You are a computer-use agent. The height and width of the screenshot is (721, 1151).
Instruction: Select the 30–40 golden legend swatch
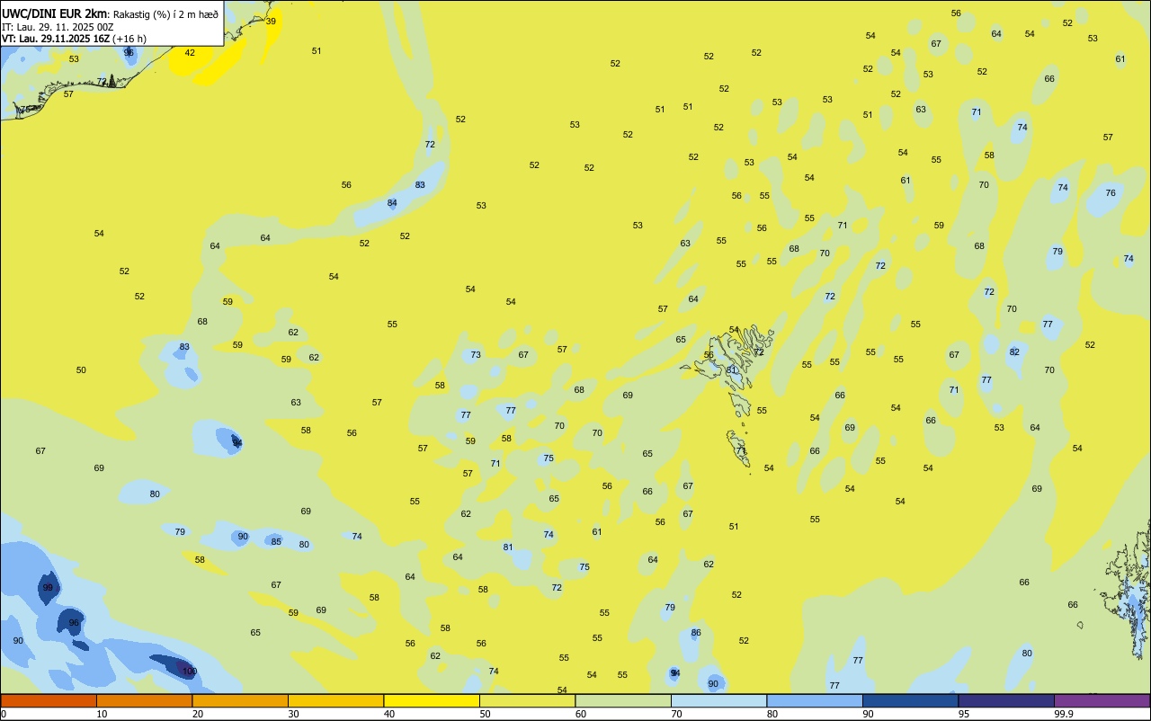click(335, 700)
